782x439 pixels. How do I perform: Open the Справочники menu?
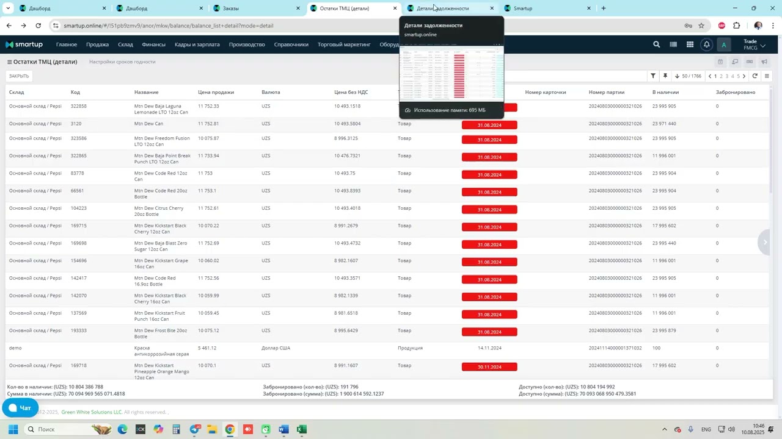[291, 45]
